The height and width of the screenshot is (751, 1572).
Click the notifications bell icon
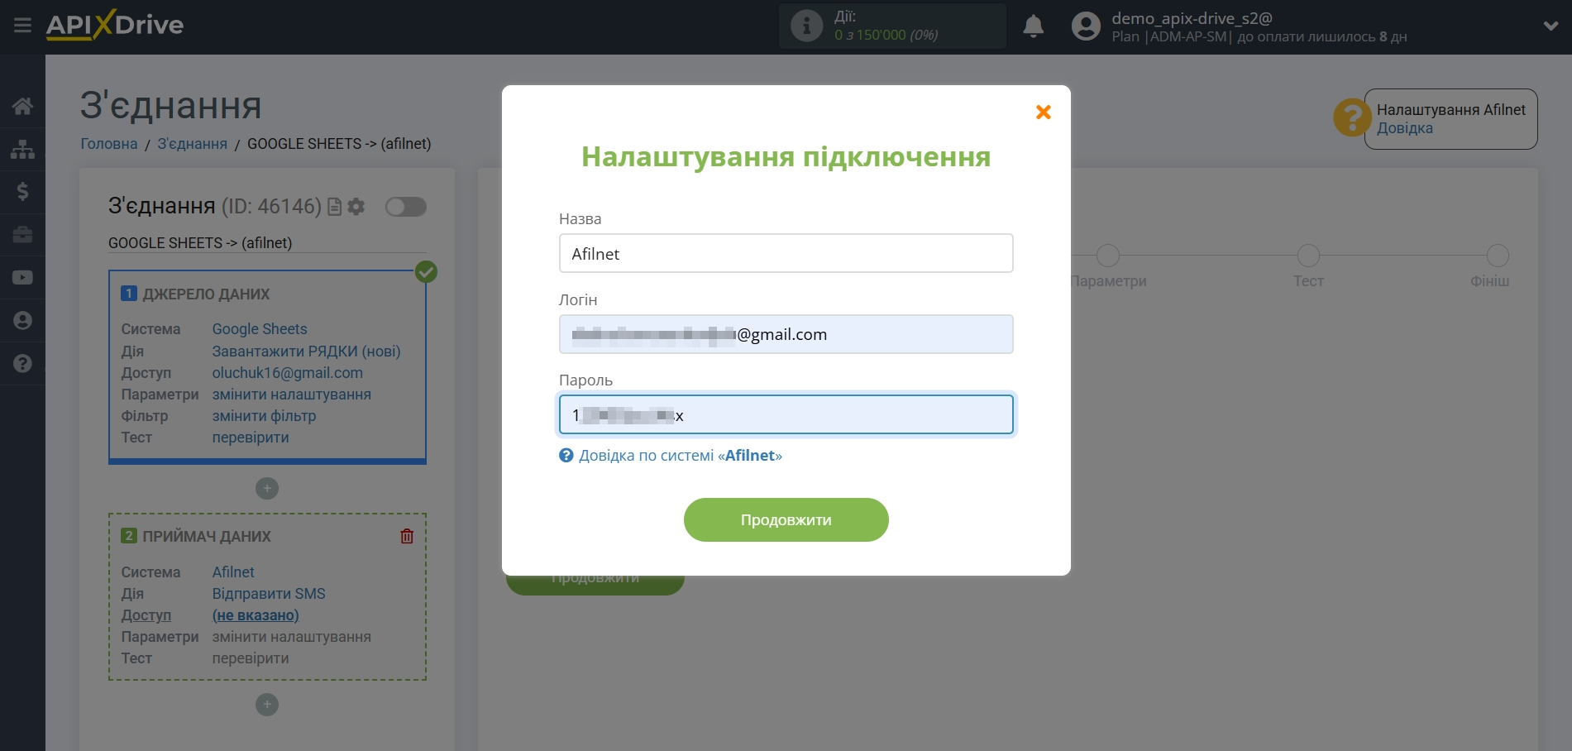pos(1033,26)
